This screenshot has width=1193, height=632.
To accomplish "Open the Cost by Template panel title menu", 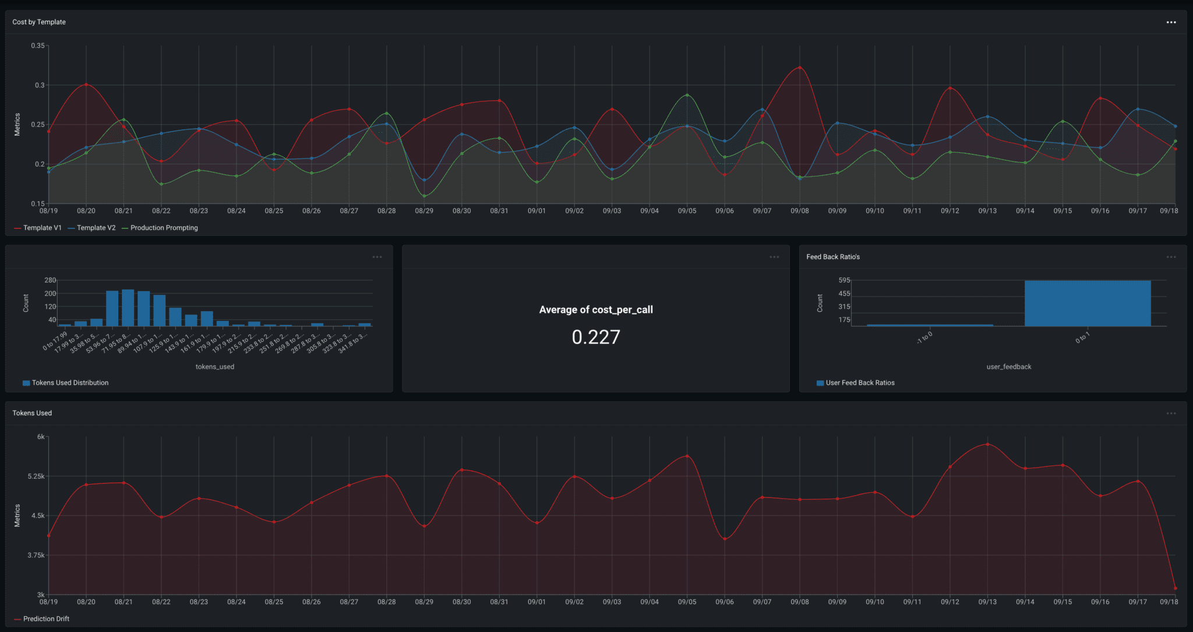I will (38, 22).
